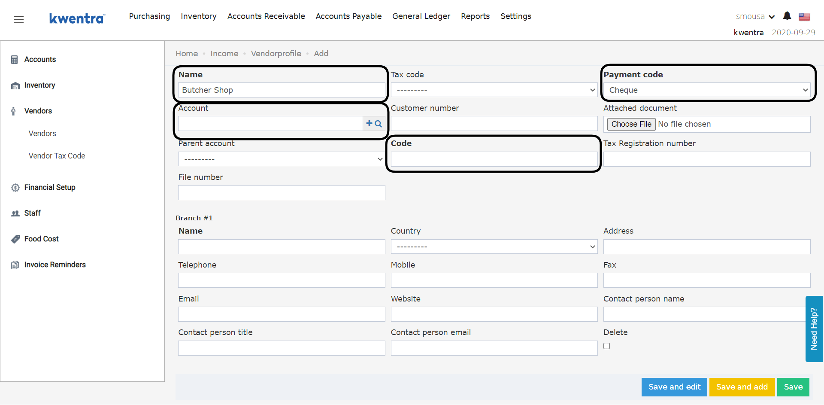Select Financial Setup in the sidebar

(50, 188)
